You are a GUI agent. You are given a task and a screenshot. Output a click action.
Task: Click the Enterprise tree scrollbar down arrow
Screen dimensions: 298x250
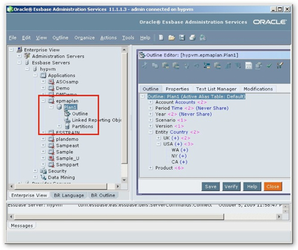pyautogui.click(x=125, y=180)
